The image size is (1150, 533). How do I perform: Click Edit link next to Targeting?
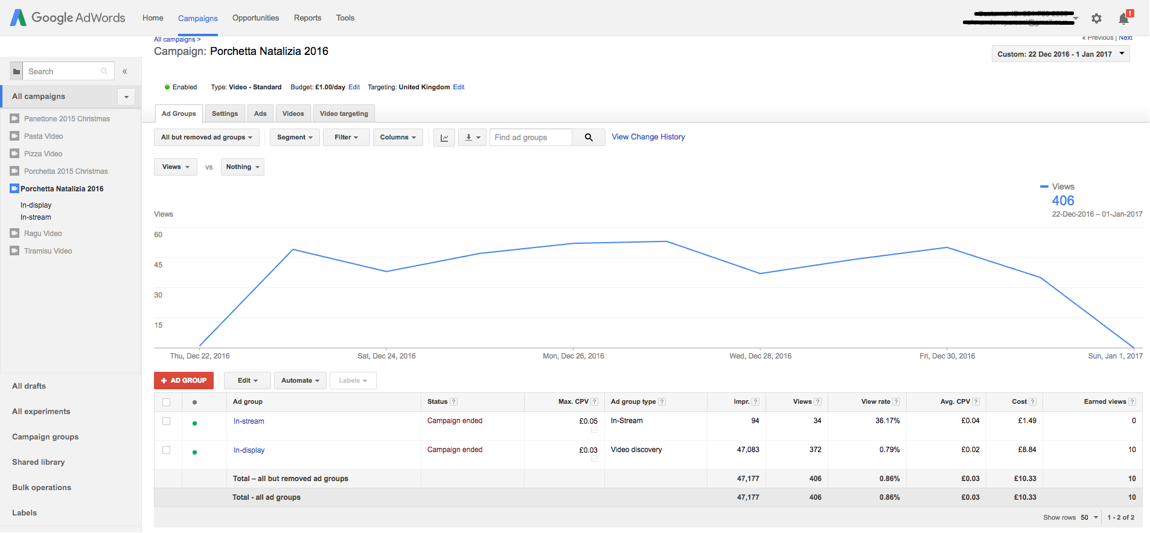coord(459,87)
